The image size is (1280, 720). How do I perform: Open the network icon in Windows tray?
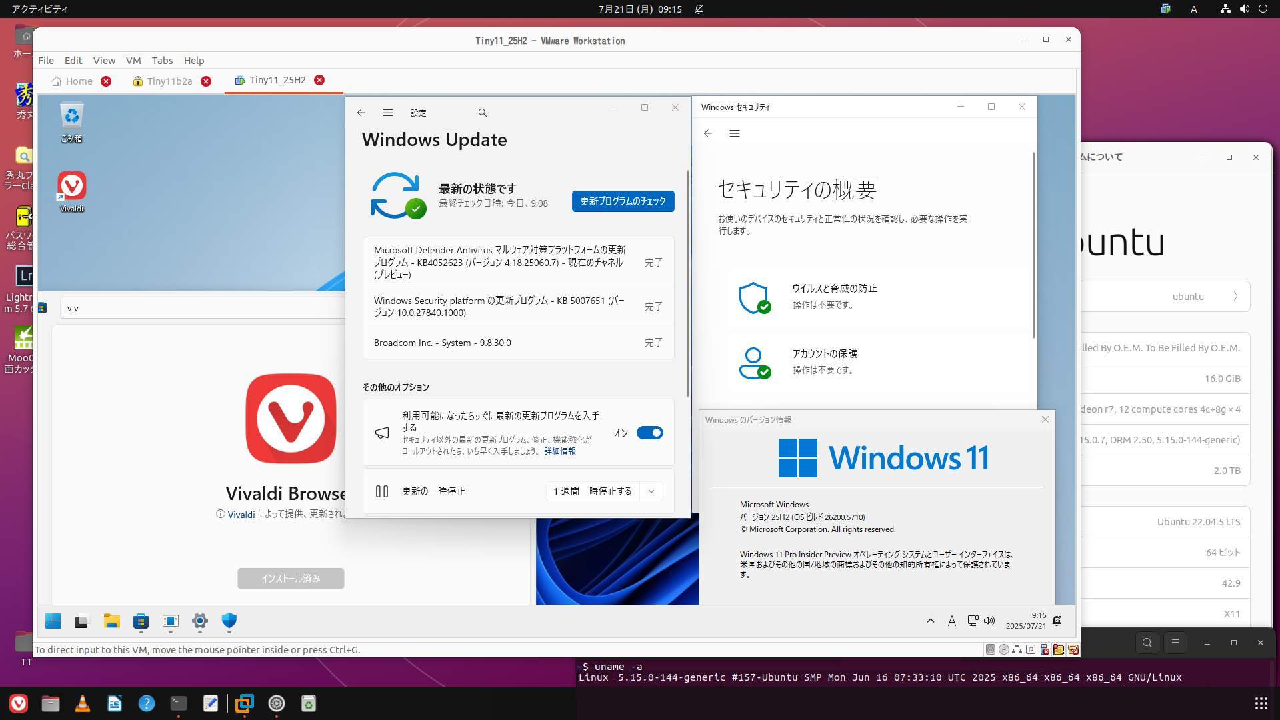click(x=973, y=621)
